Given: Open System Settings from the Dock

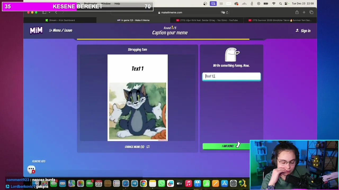Looking at the screenshot, I should click(x=233, y=183).
